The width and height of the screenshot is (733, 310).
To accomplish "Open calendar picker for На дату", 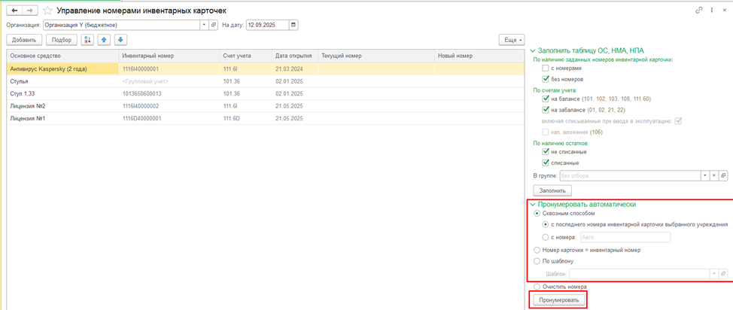I will point(293,25).
